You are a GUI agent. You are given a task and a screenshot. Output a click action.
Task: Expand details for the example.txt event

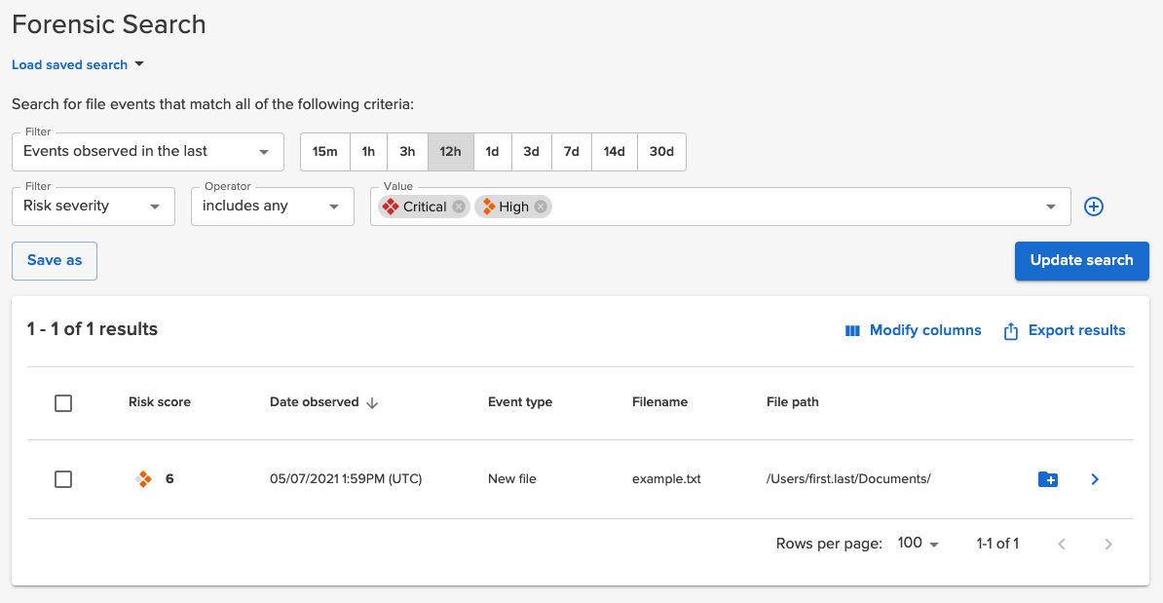(1095, 478)
